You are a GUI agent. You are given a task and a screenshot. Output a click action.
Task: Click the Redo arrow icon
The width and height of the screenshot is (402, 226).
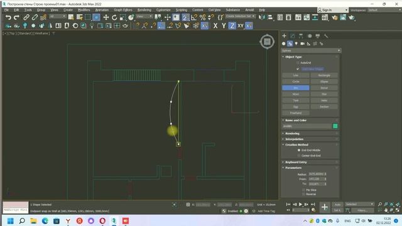click(17, 18)
